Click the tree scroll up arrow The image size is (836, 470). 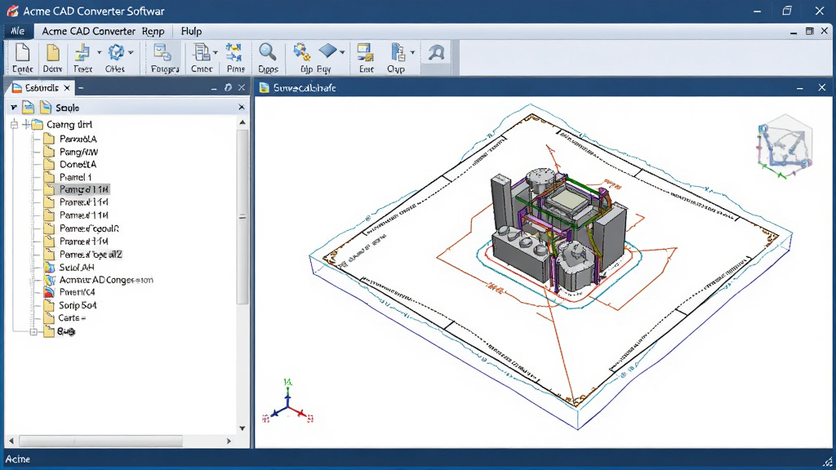pos(242,122)
